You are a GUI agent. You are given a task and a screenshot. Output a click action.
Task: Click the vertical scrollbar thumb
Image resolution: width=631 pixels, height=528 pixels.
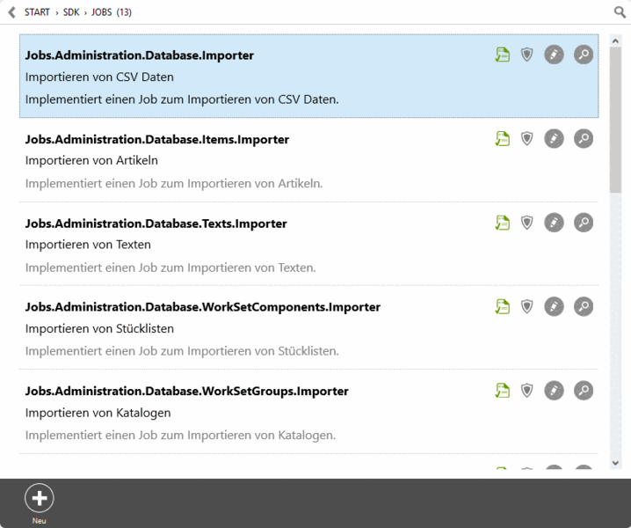tap(615, 120)
